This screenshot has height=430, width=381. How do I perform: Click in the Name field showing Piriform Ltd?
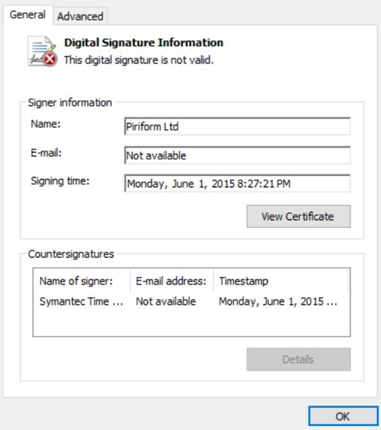(x=237, y=126)
